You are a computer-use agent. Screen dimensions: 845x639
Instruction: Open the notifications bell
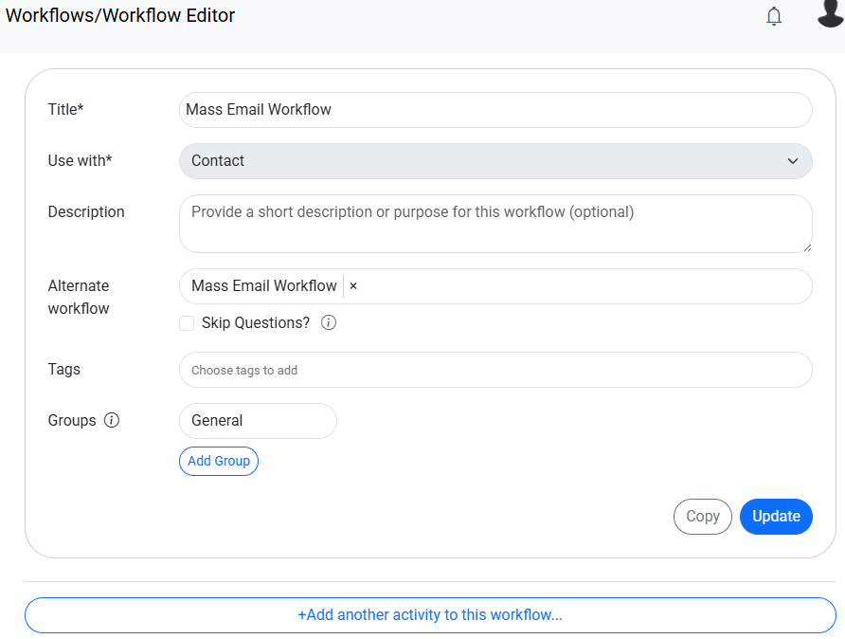click(774, 16)
